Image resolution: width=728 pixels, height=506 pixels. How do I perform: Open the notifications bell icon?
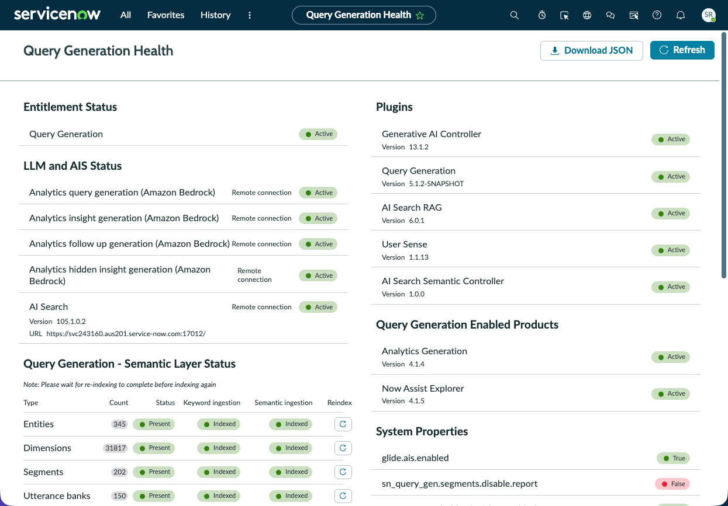coord(681,15)
